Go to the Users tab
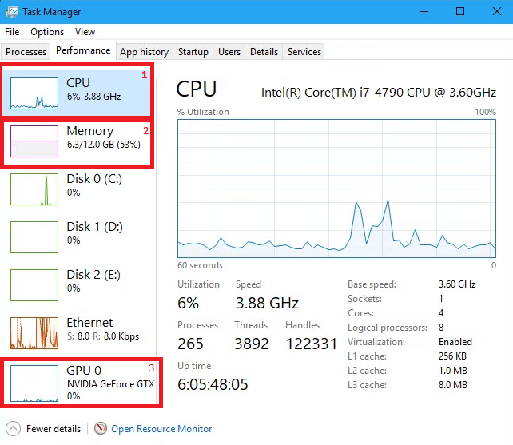 pyautogui.click(x=229, y=52)
